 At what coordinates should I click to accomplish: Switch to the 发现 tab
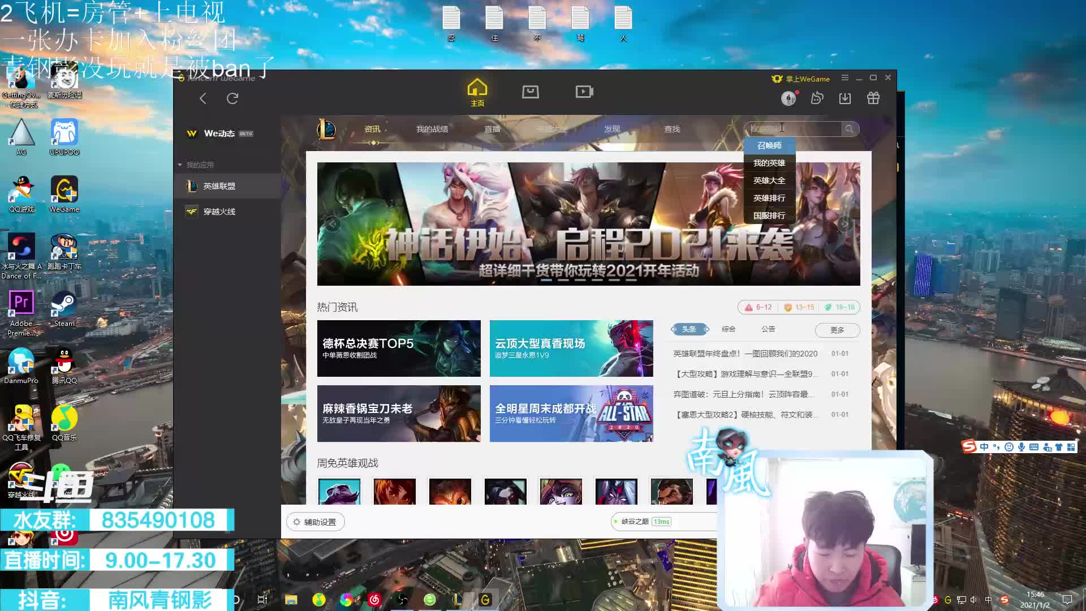click(x=612, y=129)
